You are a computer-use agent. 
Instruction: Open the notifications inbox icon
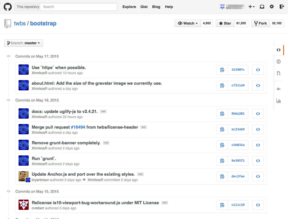tap(262, 7)
